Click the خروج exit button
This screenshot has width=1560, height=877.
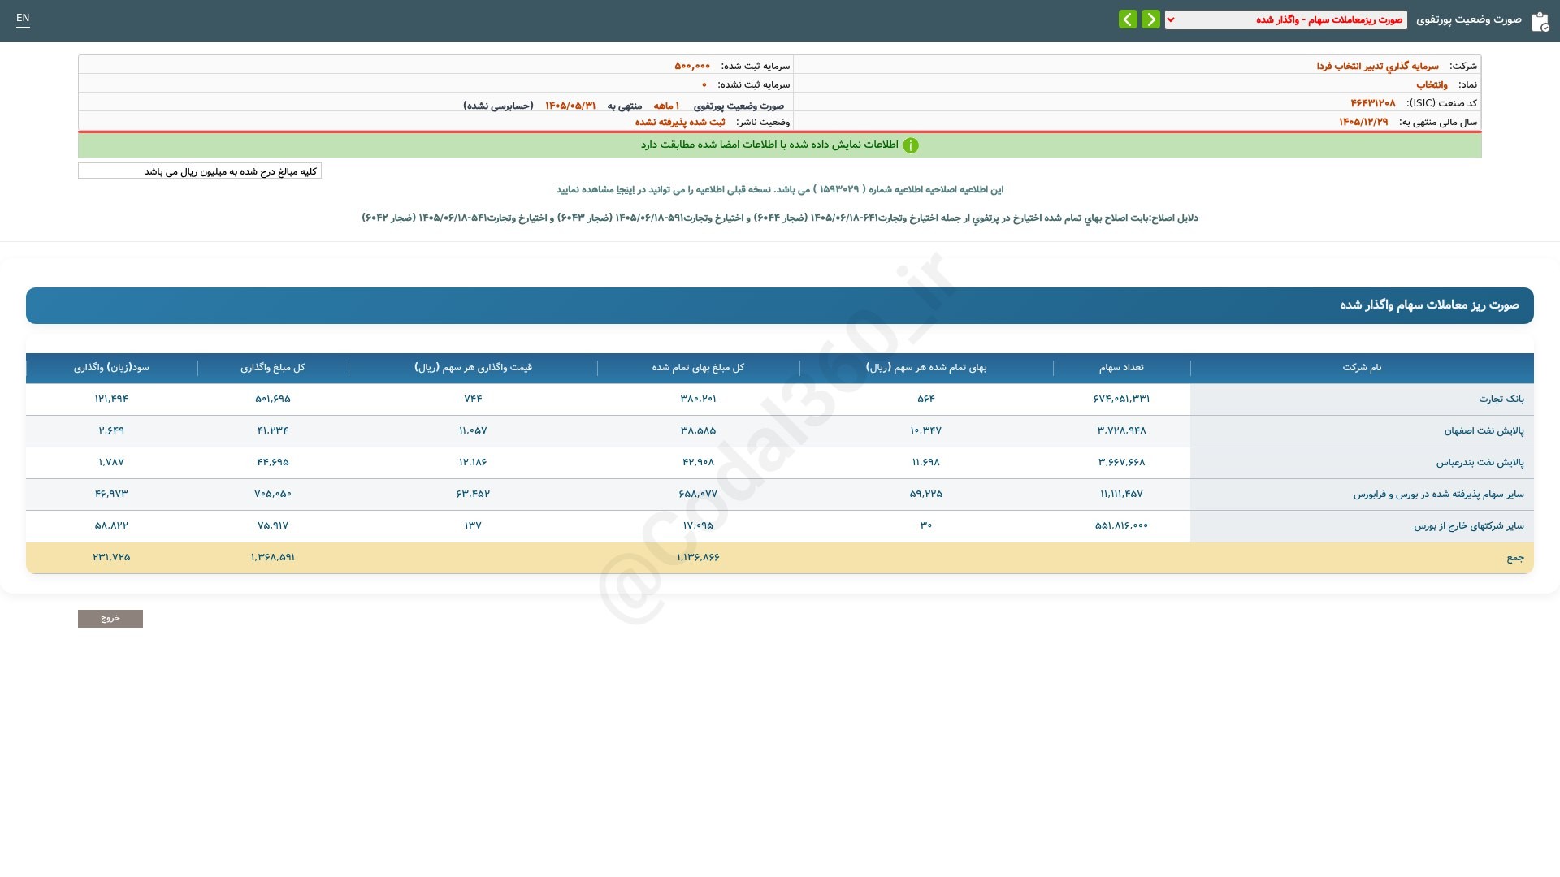110,619
